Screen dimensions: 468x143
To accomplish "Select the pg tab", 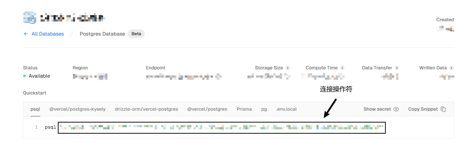I will click(x=264, y=109).
